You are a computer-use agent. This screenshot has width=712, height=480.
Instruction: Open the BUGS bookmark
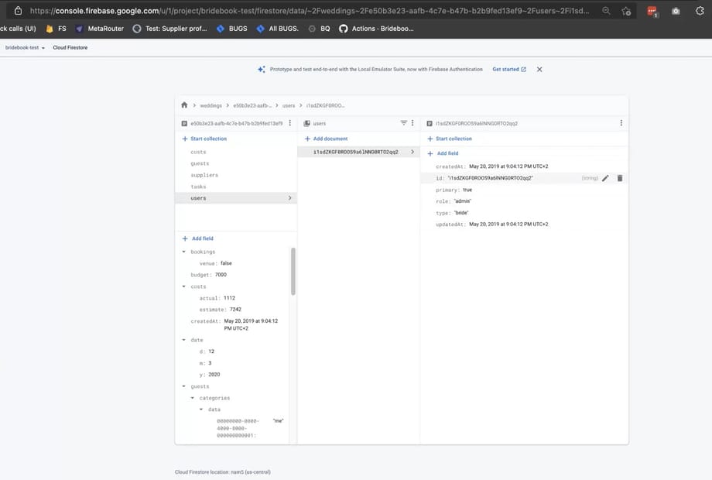pos(232,29)
